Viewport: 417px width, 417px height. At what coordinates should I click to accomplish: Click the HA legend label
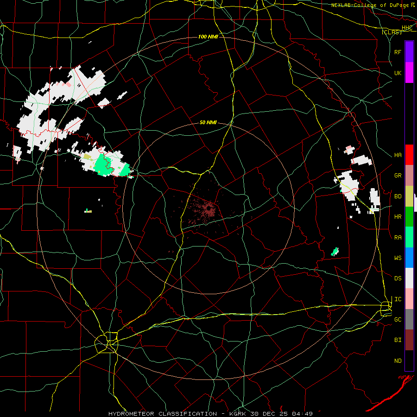pos(398,155)
